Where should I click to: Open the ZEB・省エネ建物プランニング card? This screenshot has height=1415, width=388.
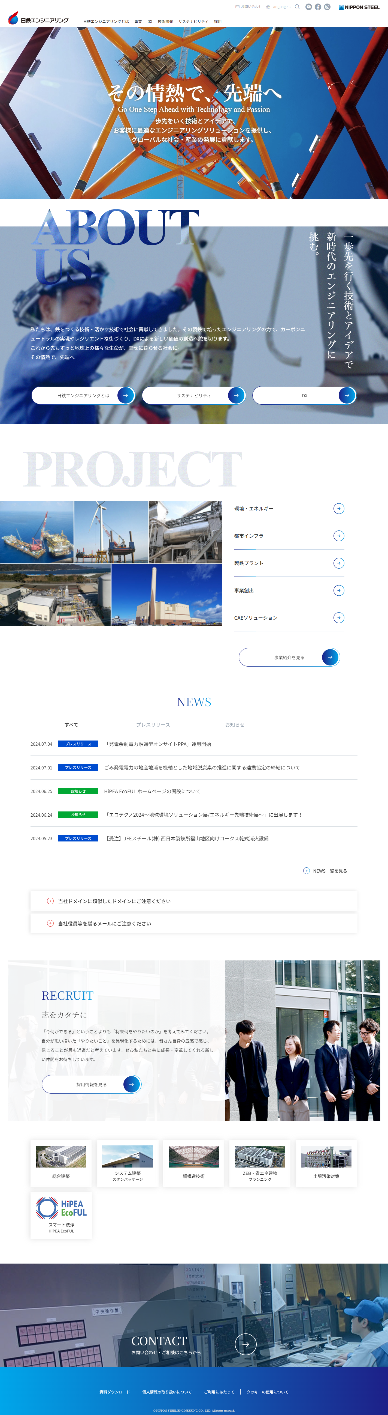click(x=260, y=1163)
